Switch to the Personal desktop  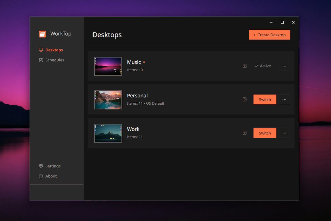click(x=265, y=99)
